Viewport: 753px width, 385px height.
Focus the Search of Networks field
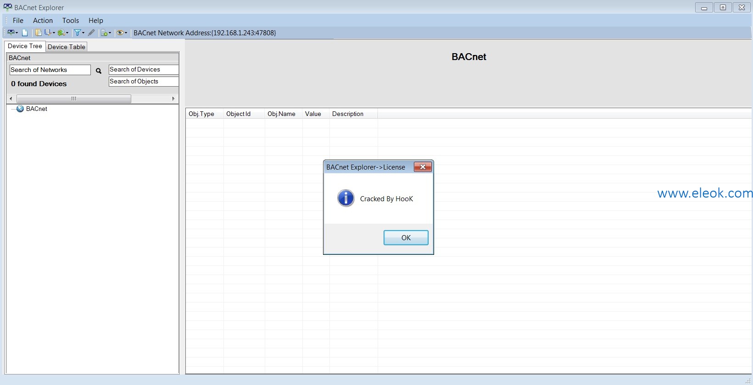pos(50,70)
